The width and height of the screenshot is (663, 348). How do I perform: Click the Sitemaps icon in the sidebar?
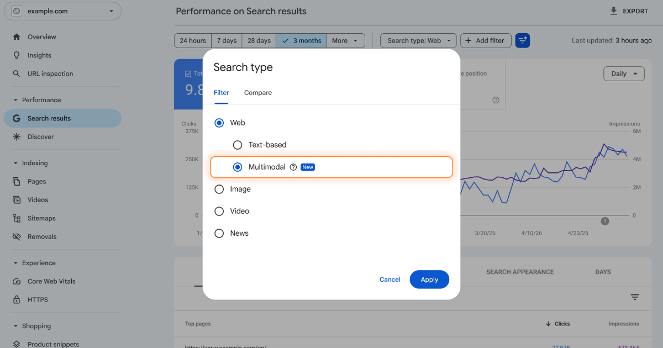[x=17, y=218]
